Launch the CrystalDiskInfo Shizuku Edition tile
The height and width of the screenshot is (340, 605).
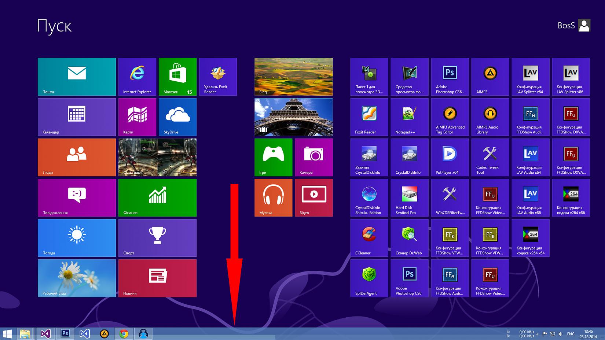tap(369, 197)
